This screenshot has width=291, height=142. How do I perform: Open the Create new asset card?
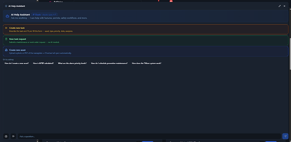click(x=145, y=52)
